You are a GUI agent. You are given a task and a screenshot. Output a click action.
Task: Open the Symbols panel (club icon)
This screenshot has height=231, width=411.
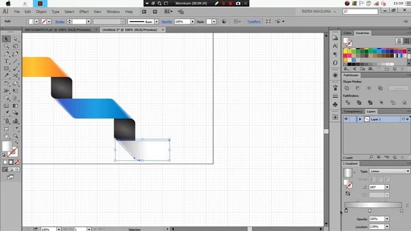click(335, 104)
